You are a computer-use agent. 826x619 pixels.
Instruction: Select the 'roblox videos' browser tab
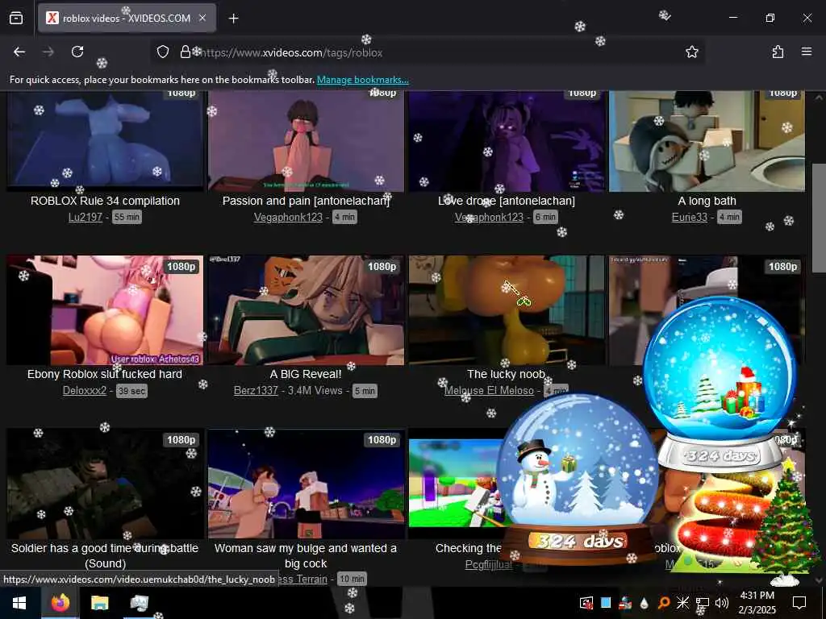(127, 19)
